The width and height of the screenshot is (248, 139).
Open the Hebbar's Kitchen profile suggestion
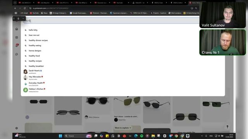coord(34,90)
